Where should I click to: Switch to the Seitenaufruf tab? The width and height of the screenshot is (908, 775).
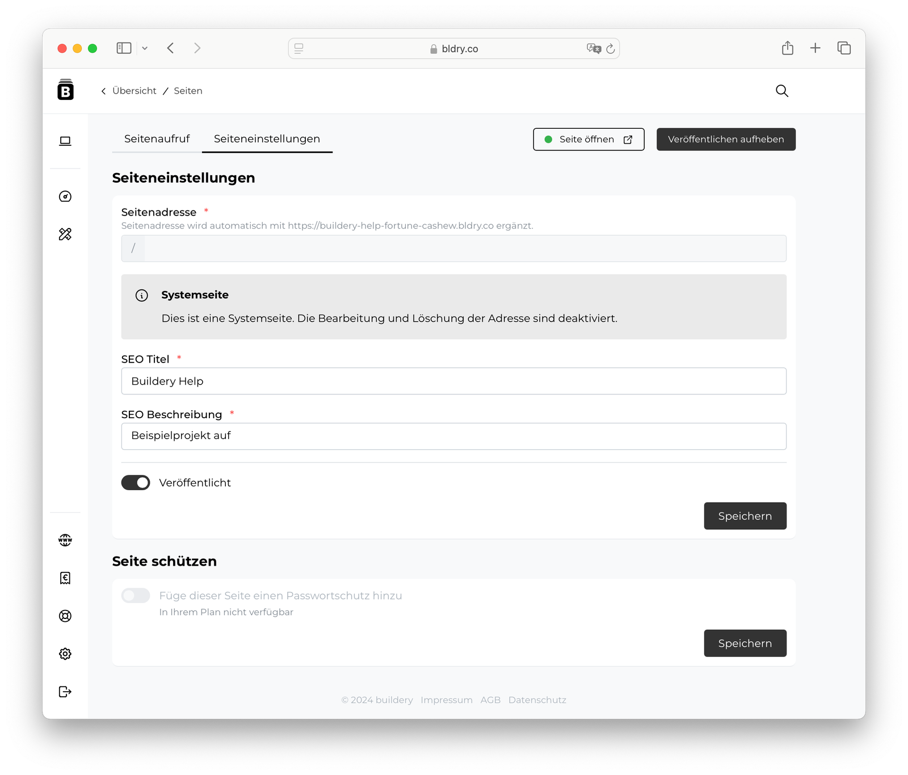pyautogui.click(x=157, y=139)
